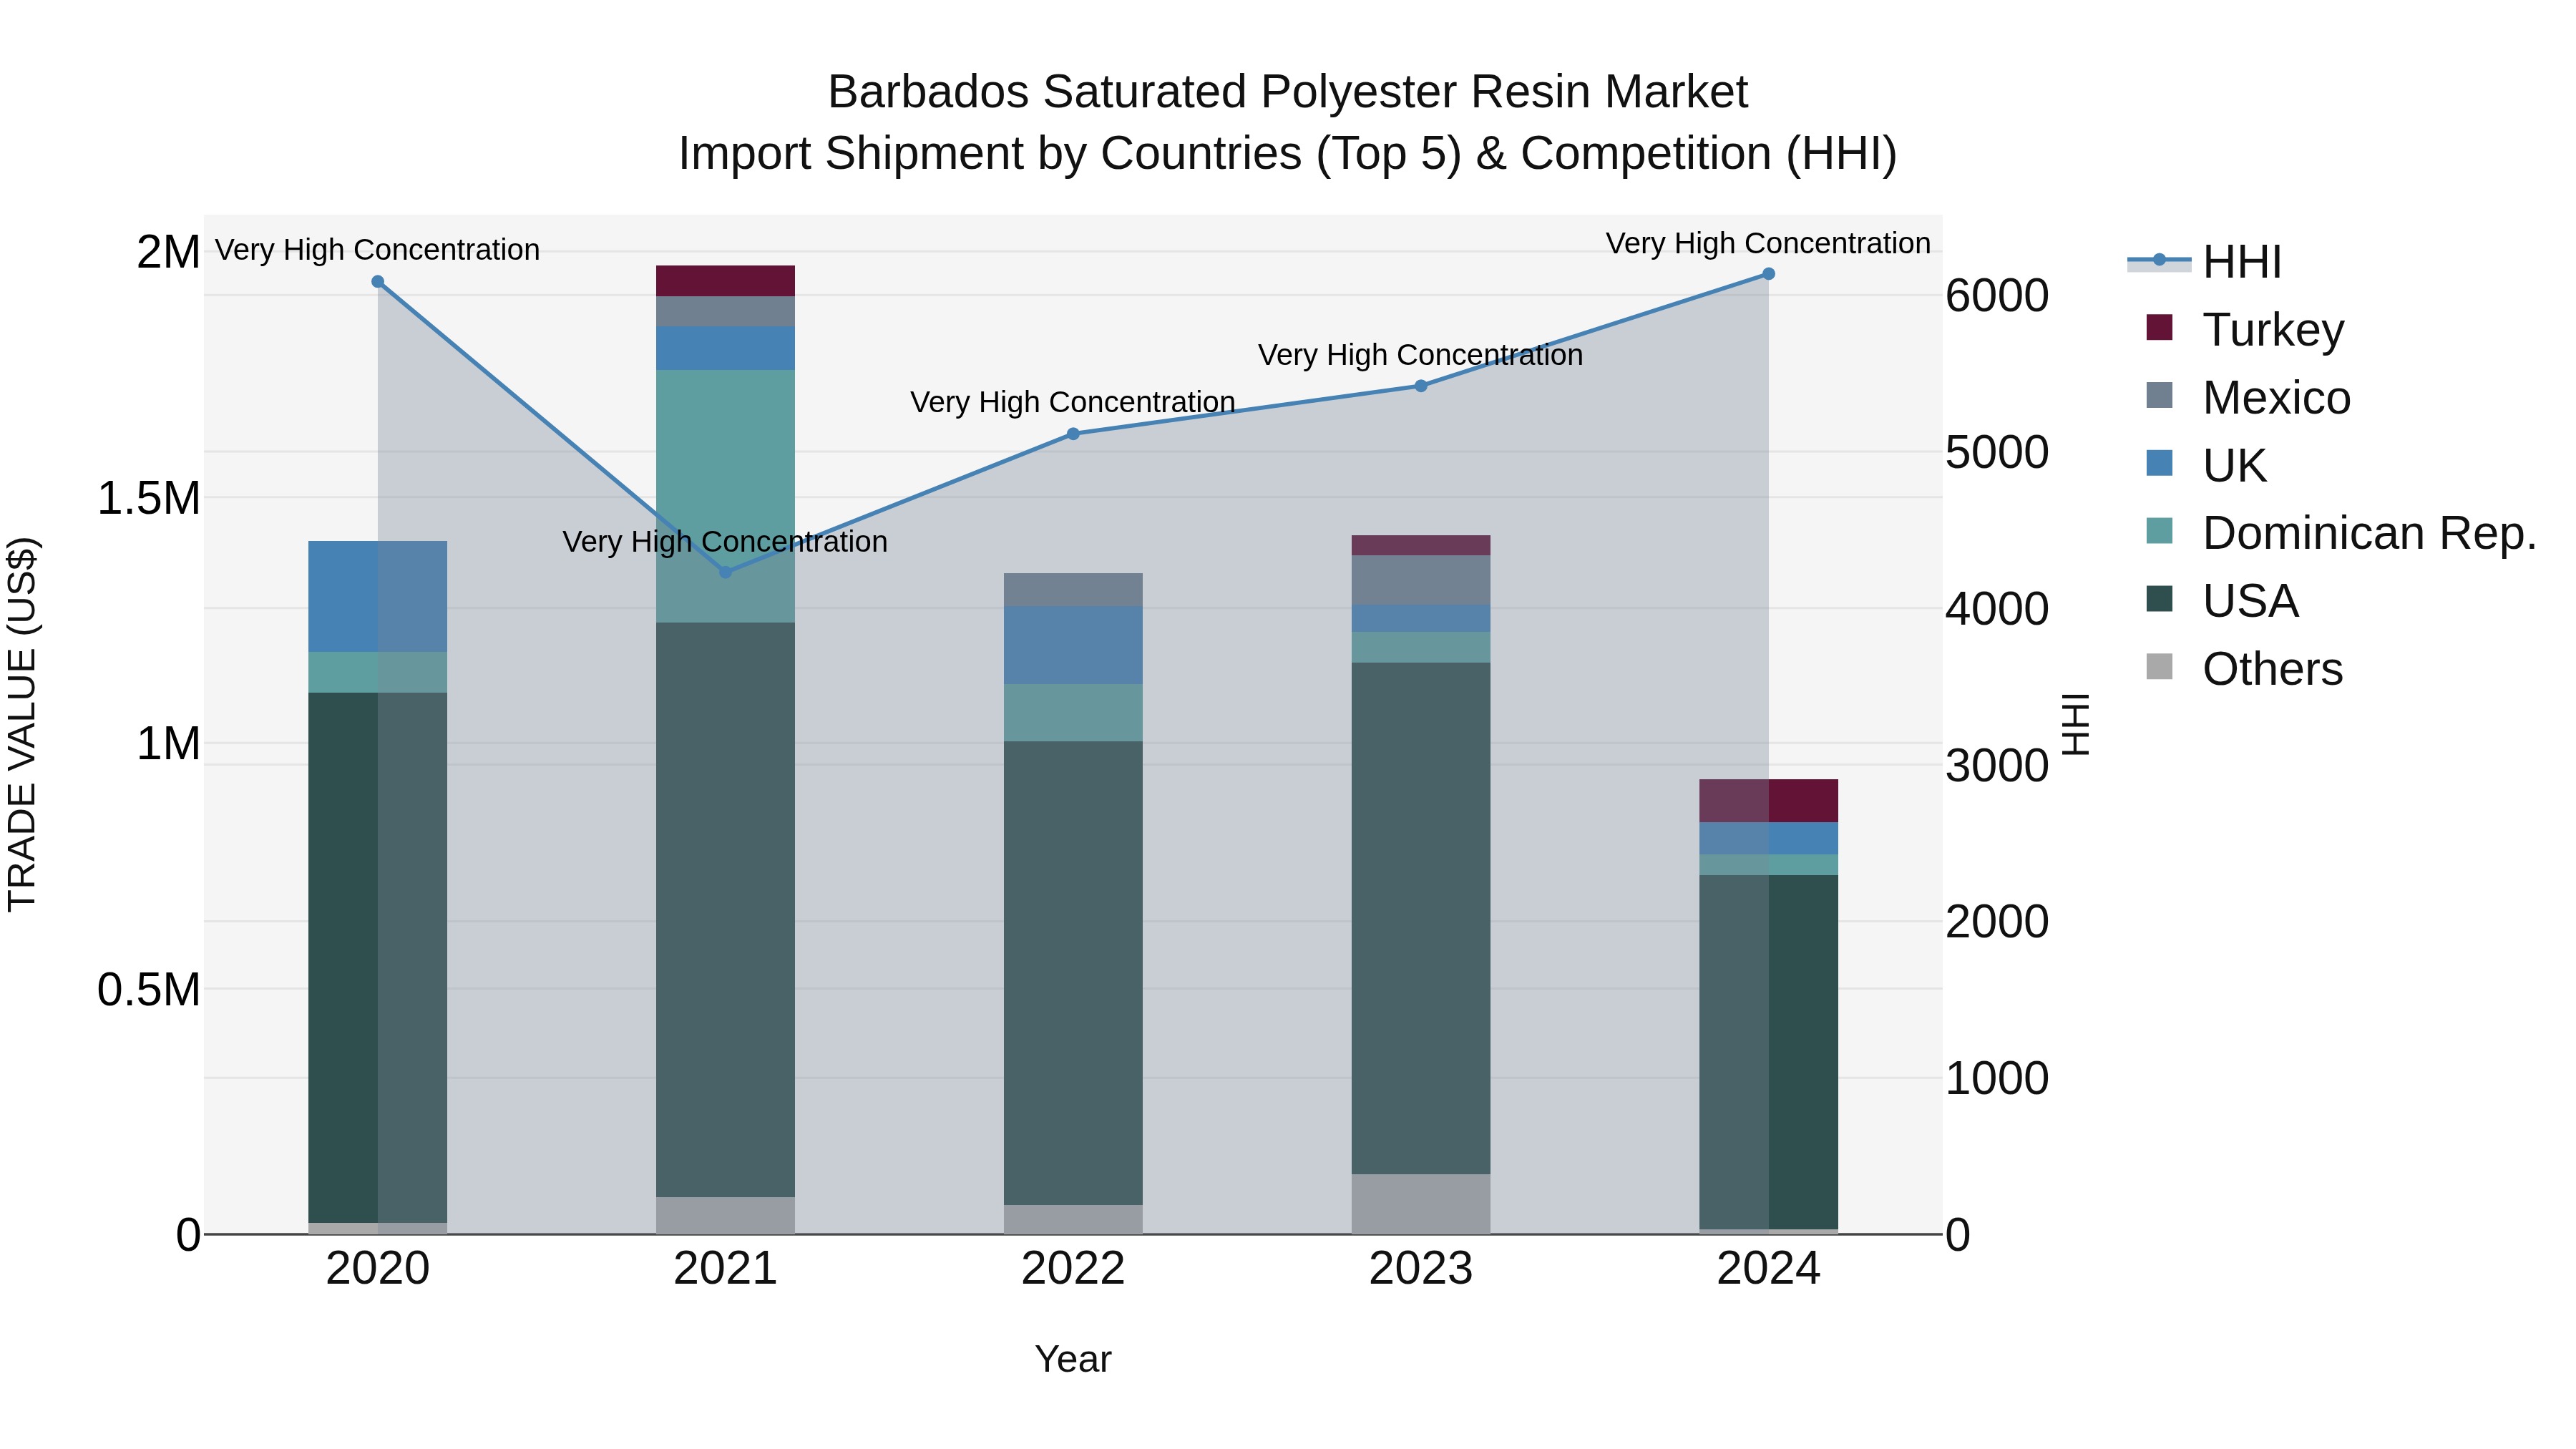
Task: Toggle the UK legend entry
Action: 2206,465
